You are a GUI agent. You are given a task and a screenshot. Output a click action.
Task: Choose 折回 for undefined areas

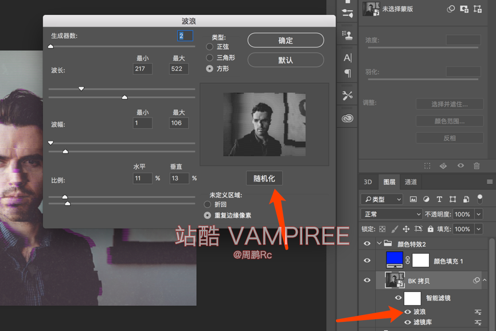(207, 204)
